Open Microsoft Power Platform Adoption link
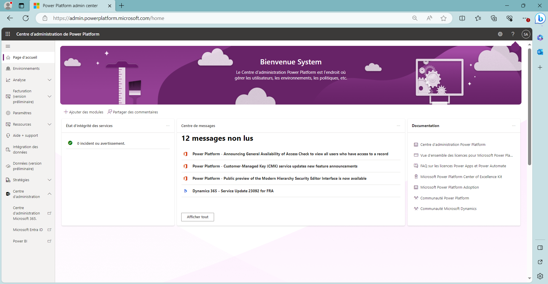The image size is (548, 284). (x=450, y=187)
